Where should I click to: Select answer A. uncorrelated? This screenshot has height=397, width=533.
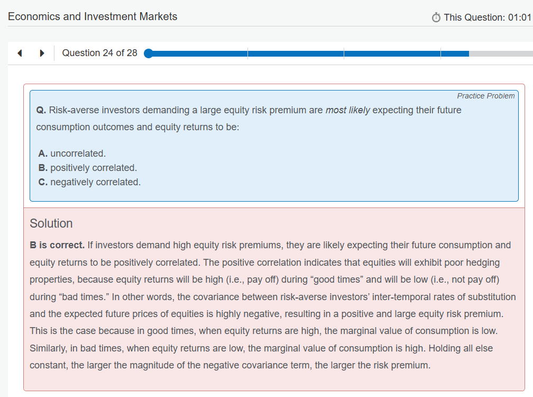point(72,154)
